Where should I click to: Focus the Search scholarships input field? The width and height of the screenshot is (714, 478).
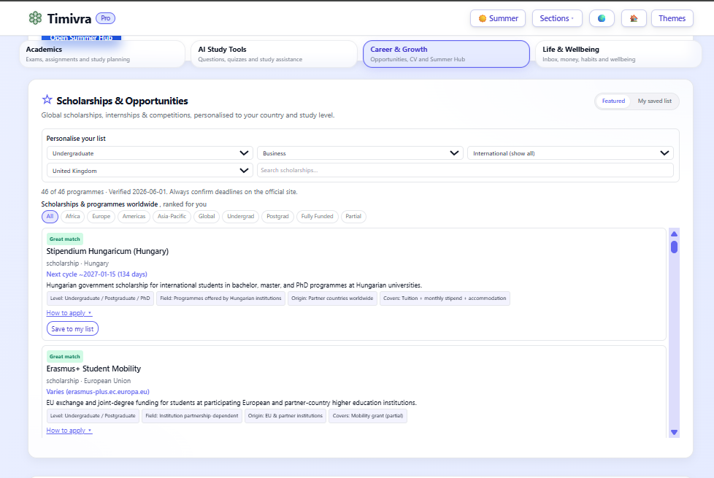[465, 170]
